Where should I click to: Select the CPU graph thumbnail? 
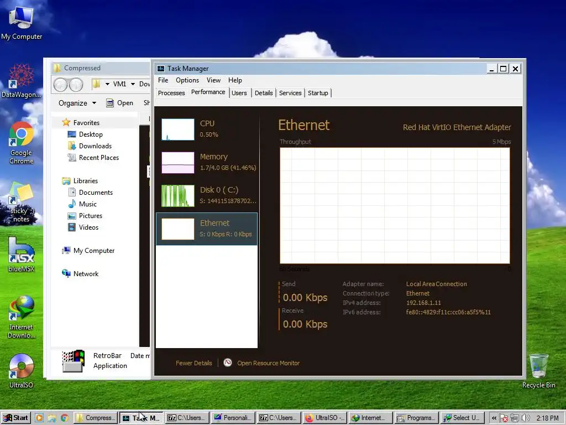177,129
